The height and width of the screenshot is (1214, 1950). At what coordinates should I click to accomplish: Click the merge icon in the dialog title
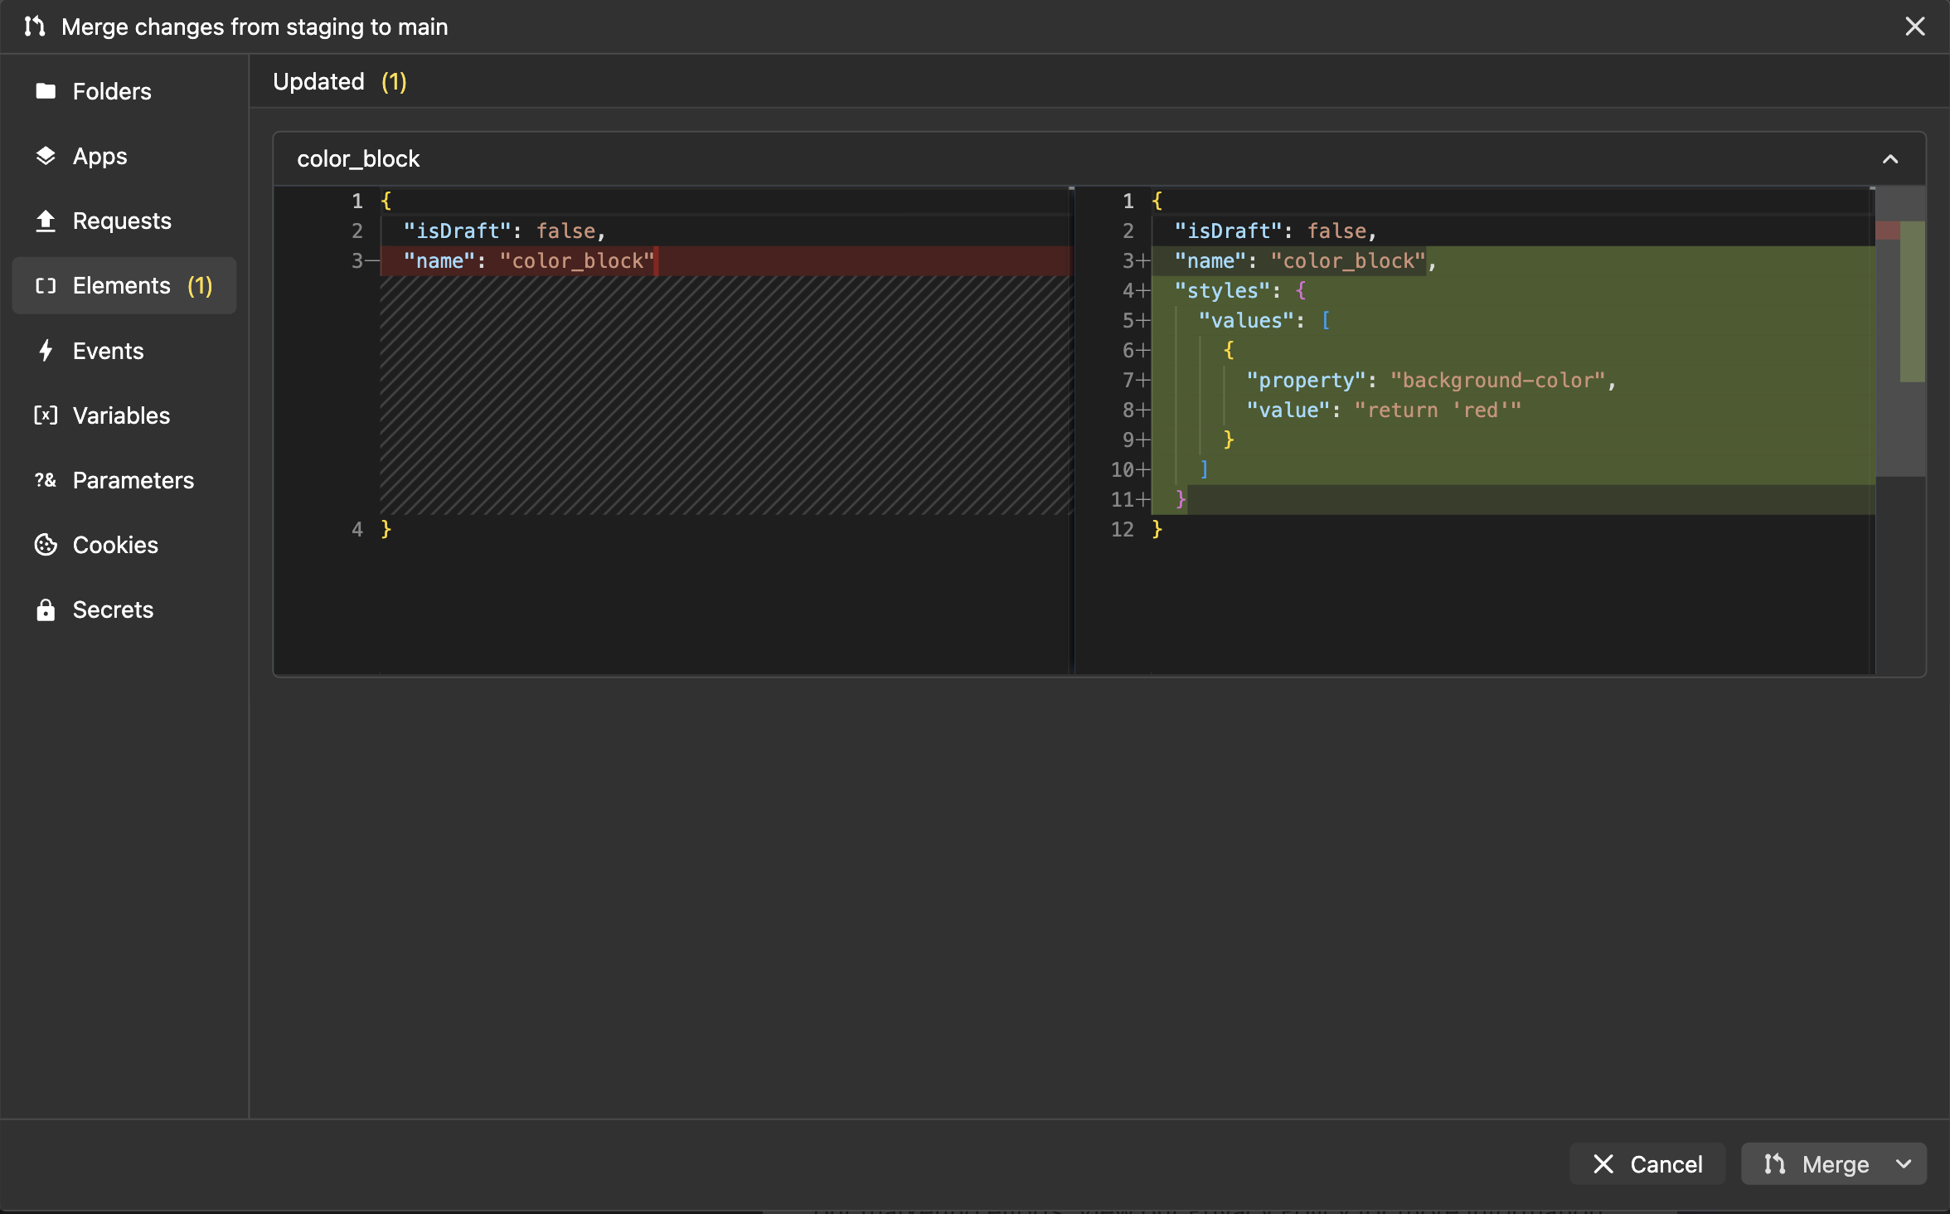34,27
